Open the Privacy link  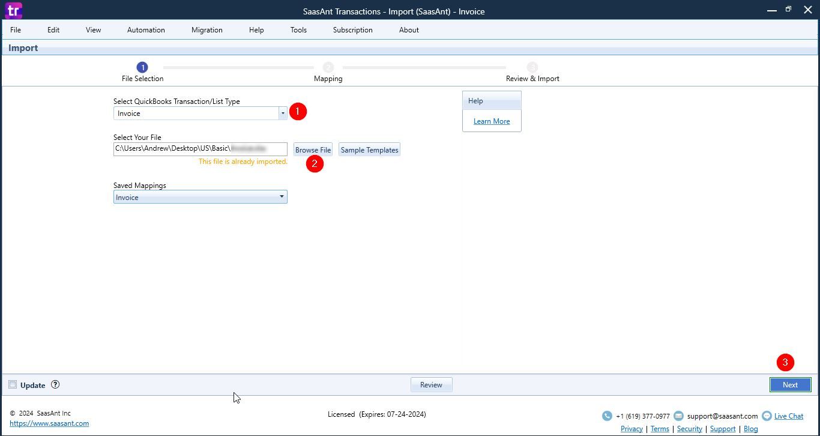632,428
